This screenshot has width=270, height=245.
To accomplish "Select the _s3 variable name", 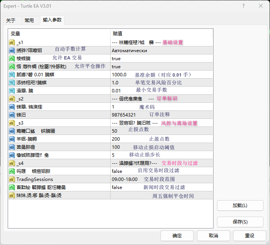I will 20,123.
